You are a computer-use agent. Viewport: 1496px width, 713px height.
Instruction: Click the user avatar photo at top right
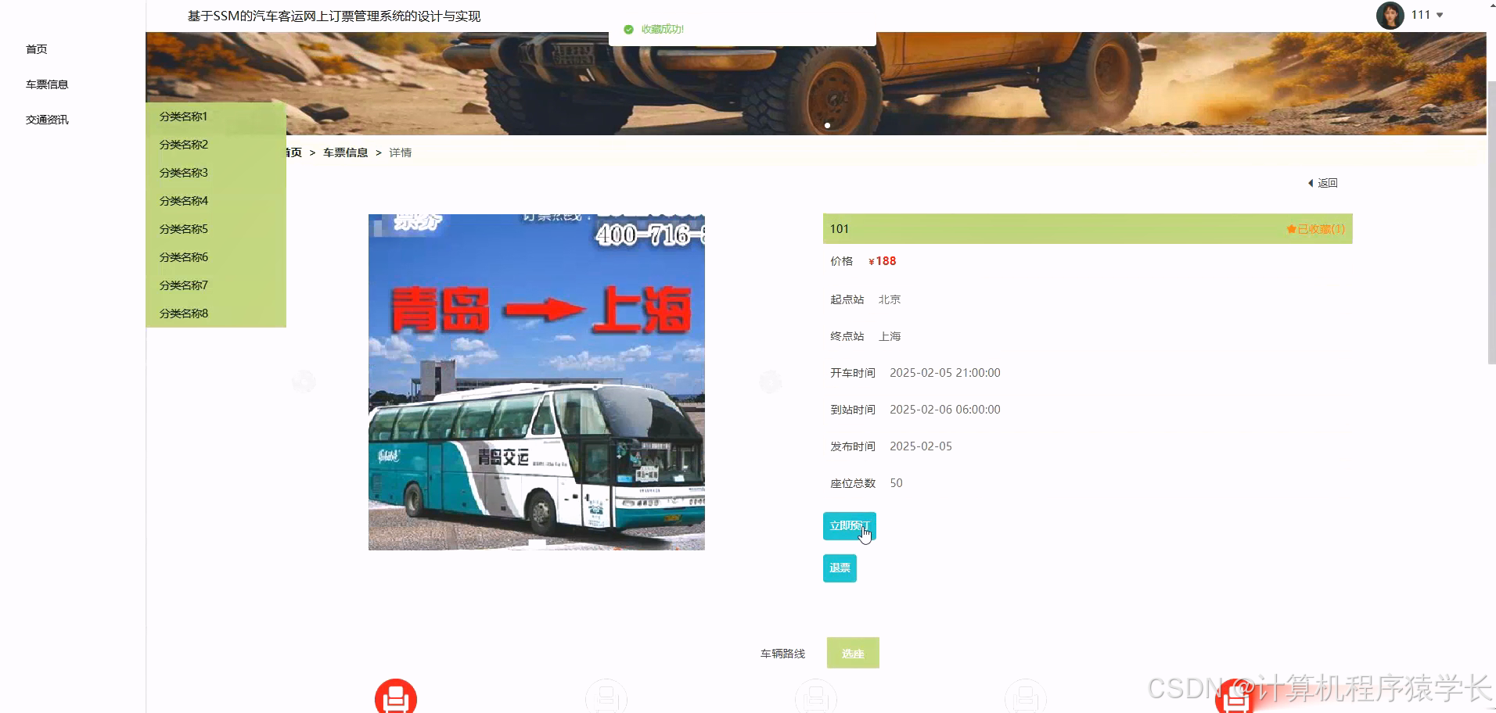click(x=1390, y=15)
